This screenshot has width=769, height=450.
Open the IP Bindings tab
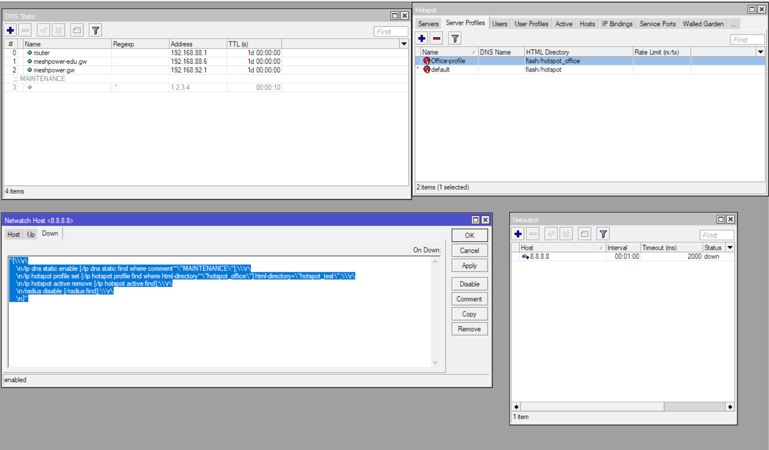pos(617,24)
